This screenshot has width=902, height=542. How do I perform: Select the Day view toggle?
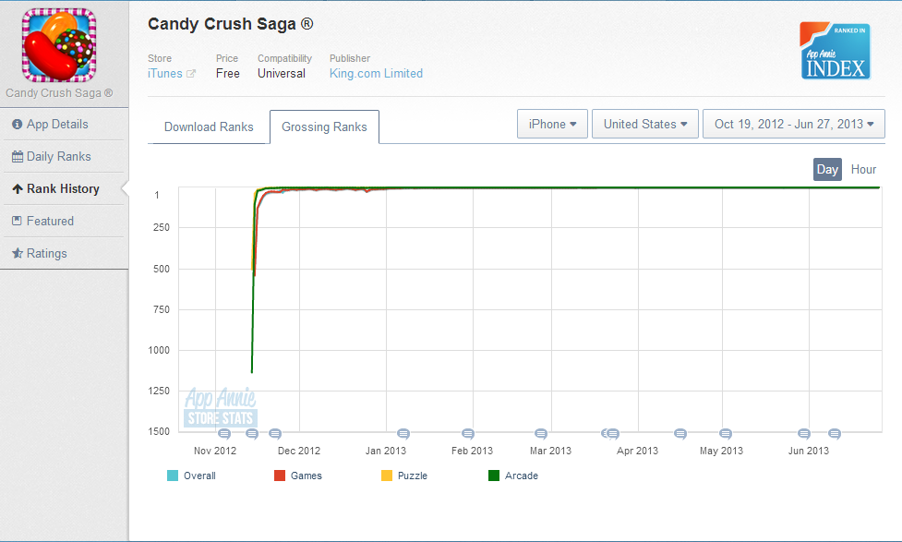(827, 169)
